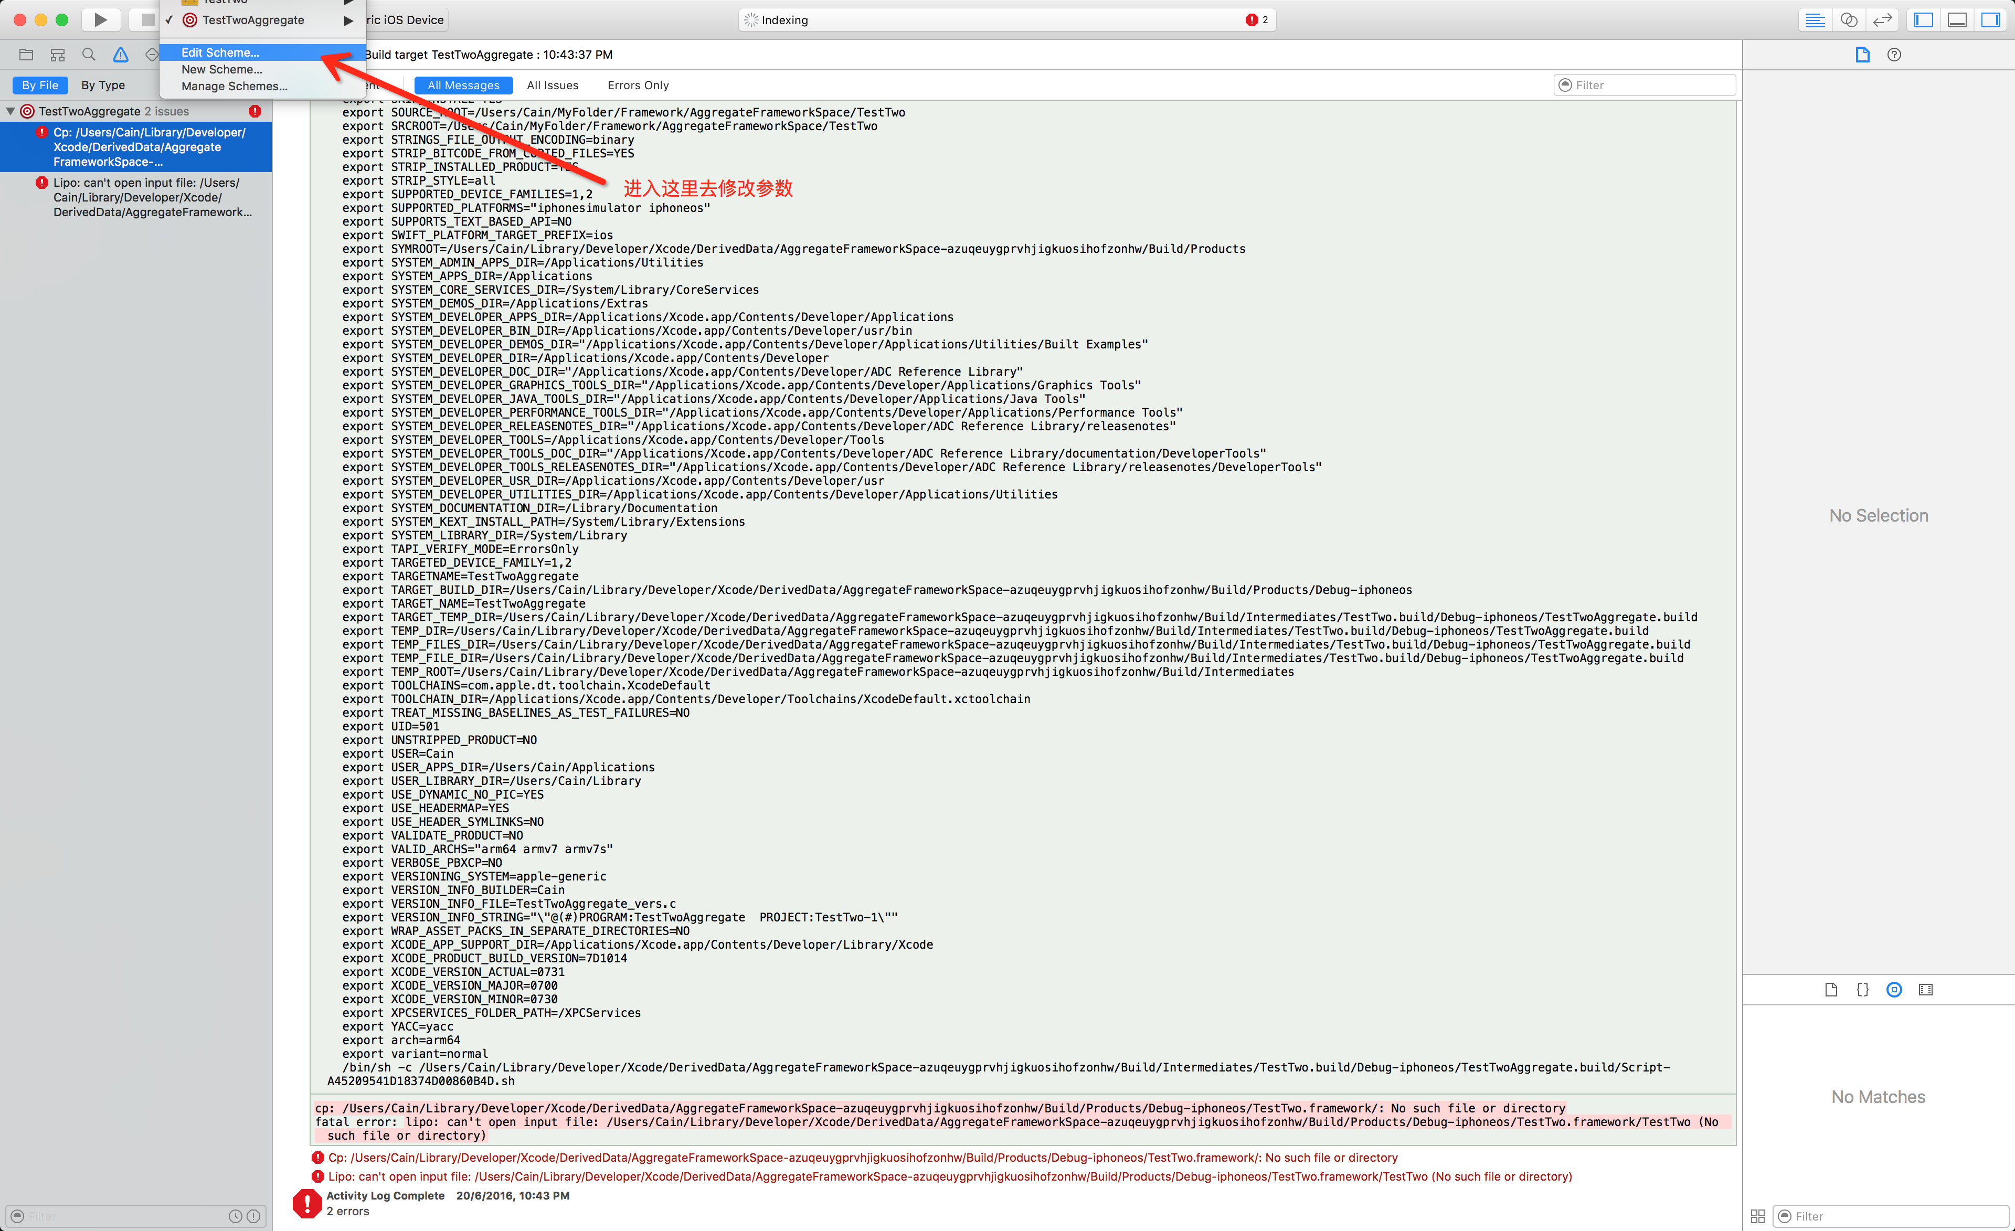Image resolution: width=2015 pixels, height=1231 pixels.
Task: Switch to the Standard editor
Action: tap(1815, 19)
